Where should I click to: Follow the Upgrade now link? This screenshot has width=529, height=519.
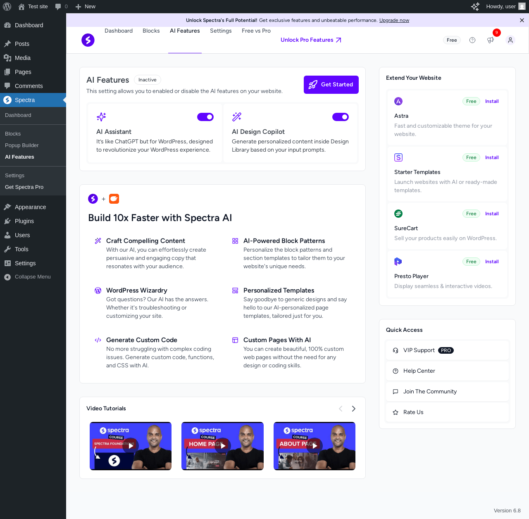pyautogui.click(x=394, y=20)
